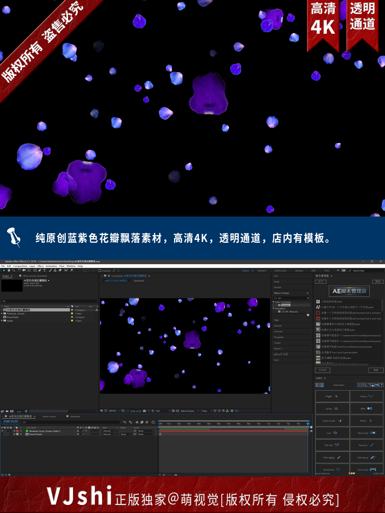Collapse the Simulation effects category

(x=273, y=308)
